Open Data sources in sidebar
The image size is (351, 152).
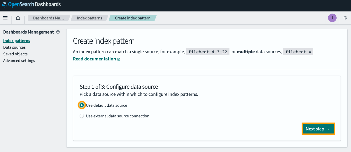[x=14, y=47]
